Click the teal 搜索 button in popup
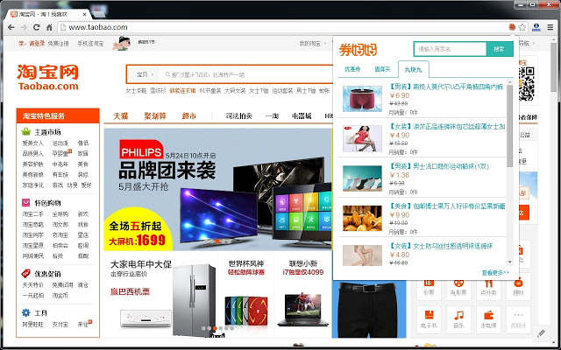561x350 pixels. 500,49
